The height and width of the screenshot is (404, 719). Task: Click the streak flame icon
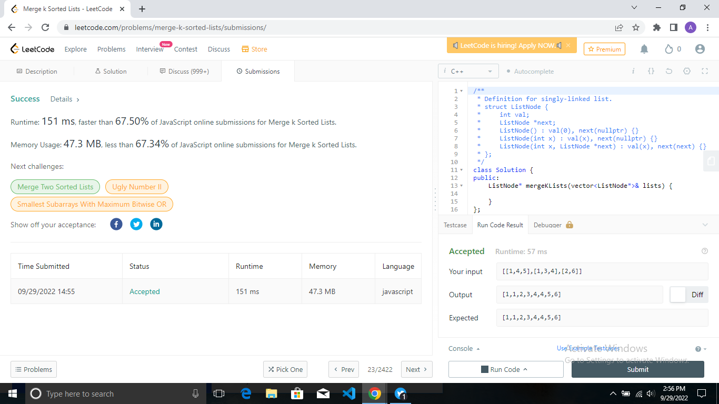click(x=669, y=49)
